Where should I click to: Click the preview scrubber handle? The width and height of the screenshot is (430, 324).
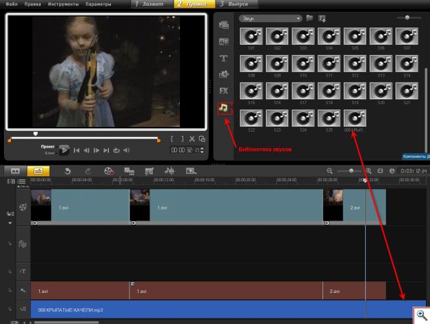35,134
